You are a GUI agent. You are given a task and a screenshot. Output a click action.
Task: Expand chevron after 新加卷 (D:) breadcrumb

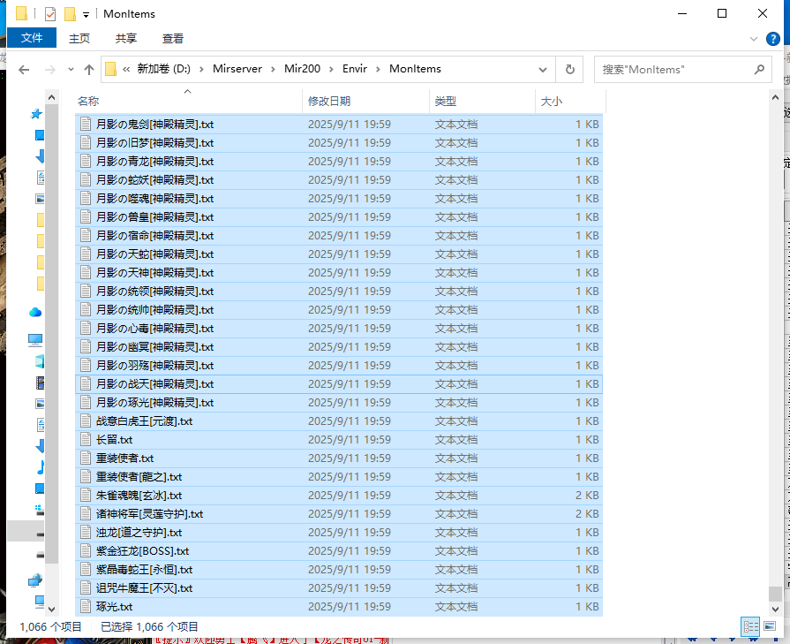[x=201, y=69]
